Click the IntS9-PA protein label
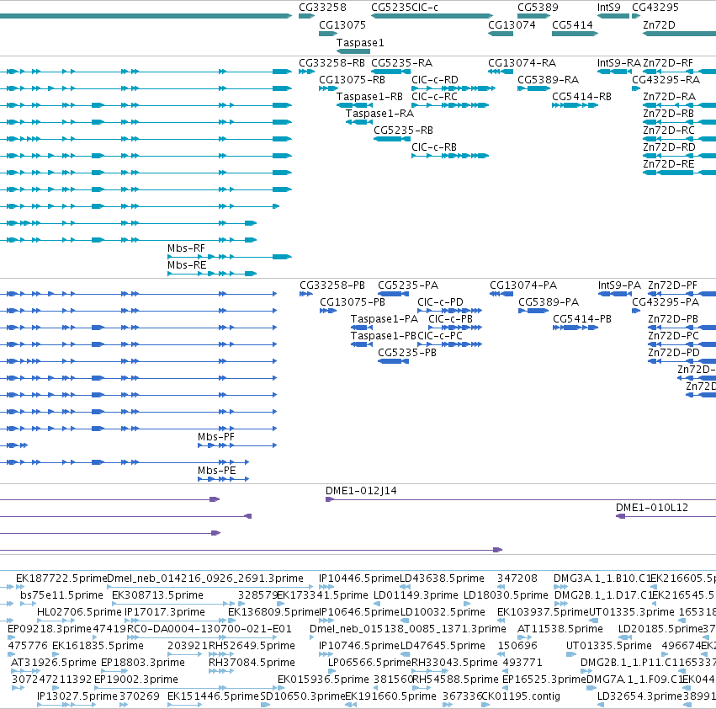This screenshot has height=709, width=716. coord(619,285)
